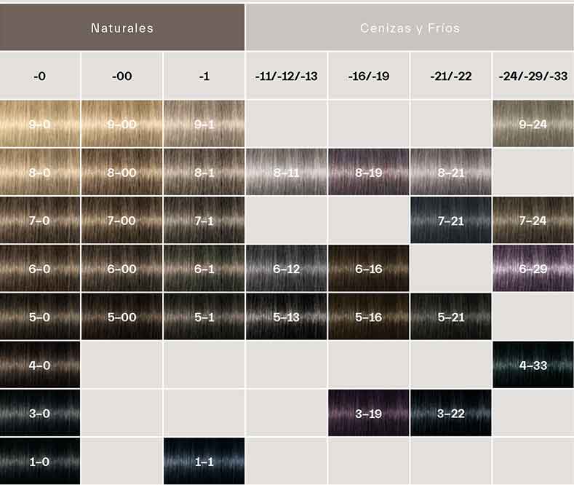Click the -24/-29/-33 column heading
Viewport: 574px width, 485px height.
tap(533, 76)
